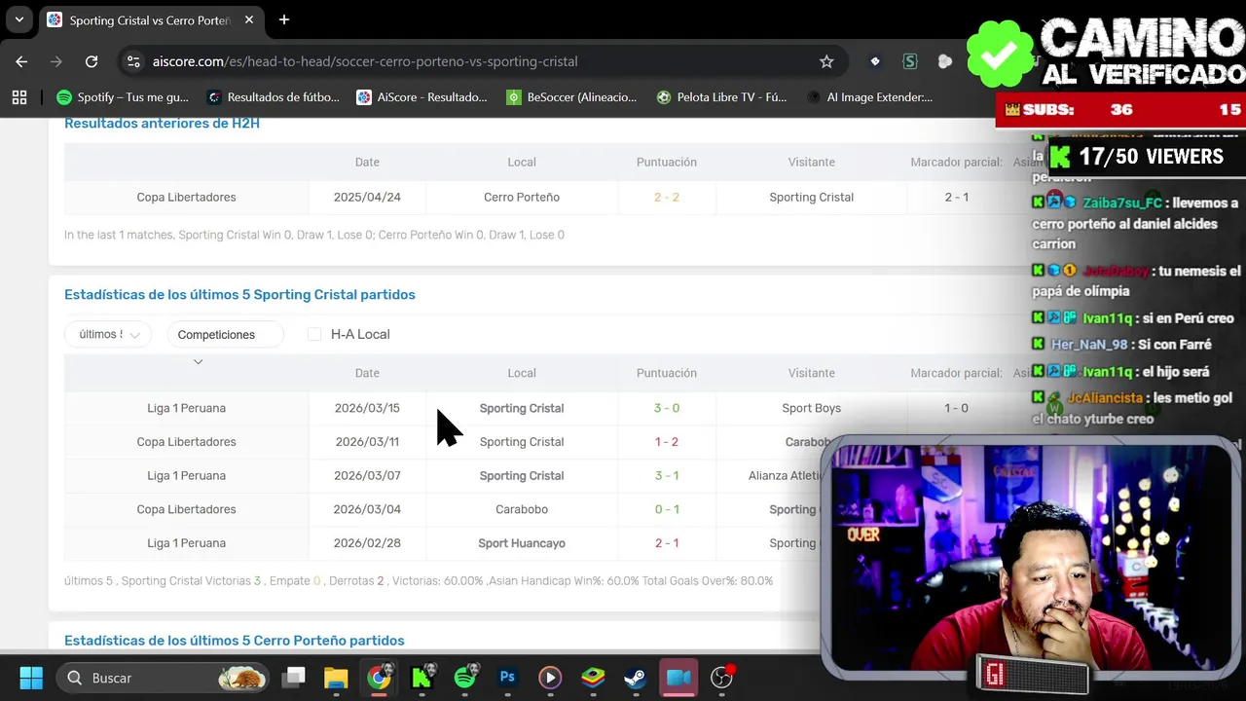Click the 3 - 1 score on 2026/03/07
Viewport: 1246px width, 701px height.
point(667,475)
